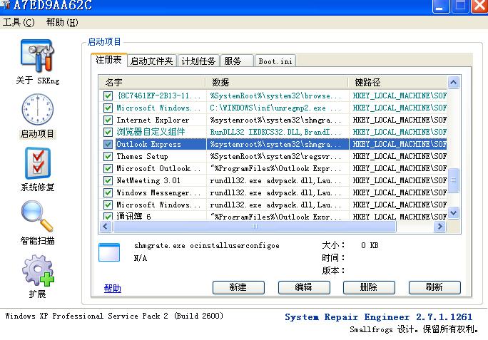
Task: Toggle the Internet Explorer checkbox
Action: [x=108, y=120]
